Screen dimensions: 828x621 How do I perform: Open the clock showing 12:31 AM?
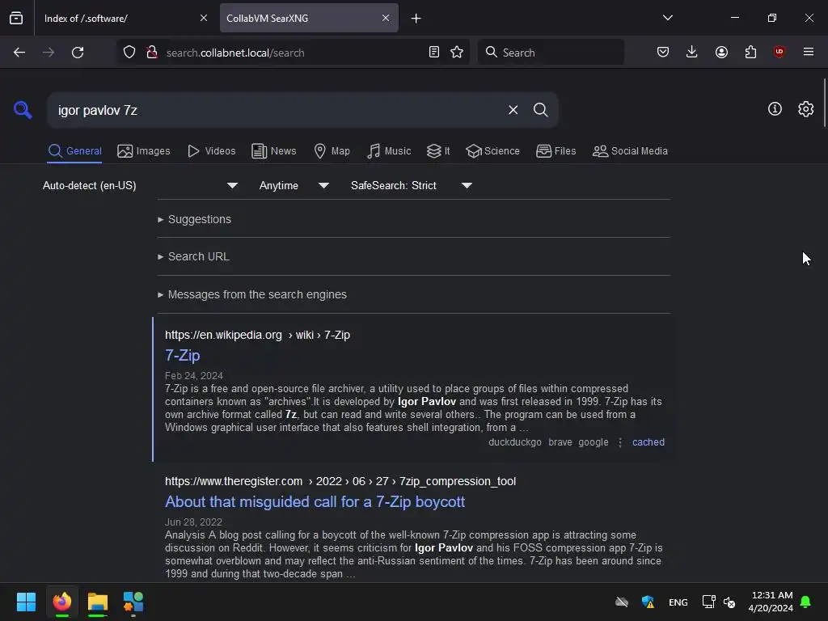click(x=771, y=602)
